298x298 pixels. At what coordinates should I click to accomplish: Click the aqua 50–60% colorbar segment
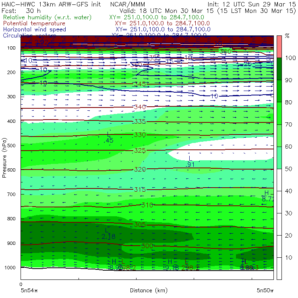point(279,158)
